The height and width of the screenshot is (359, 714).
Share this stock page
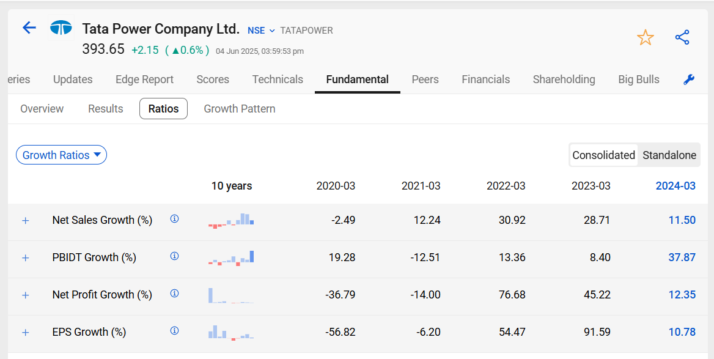pyautogui.click(x=682, y=37)
